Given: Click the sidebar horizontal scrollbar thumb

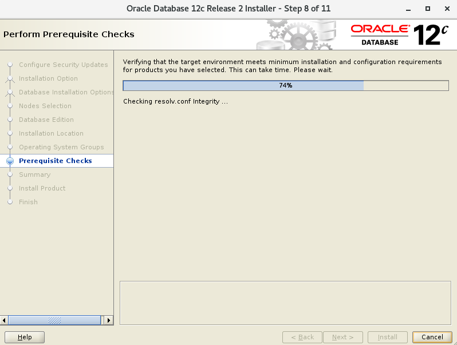Looking at the screenshot, I should coord(54,320).
